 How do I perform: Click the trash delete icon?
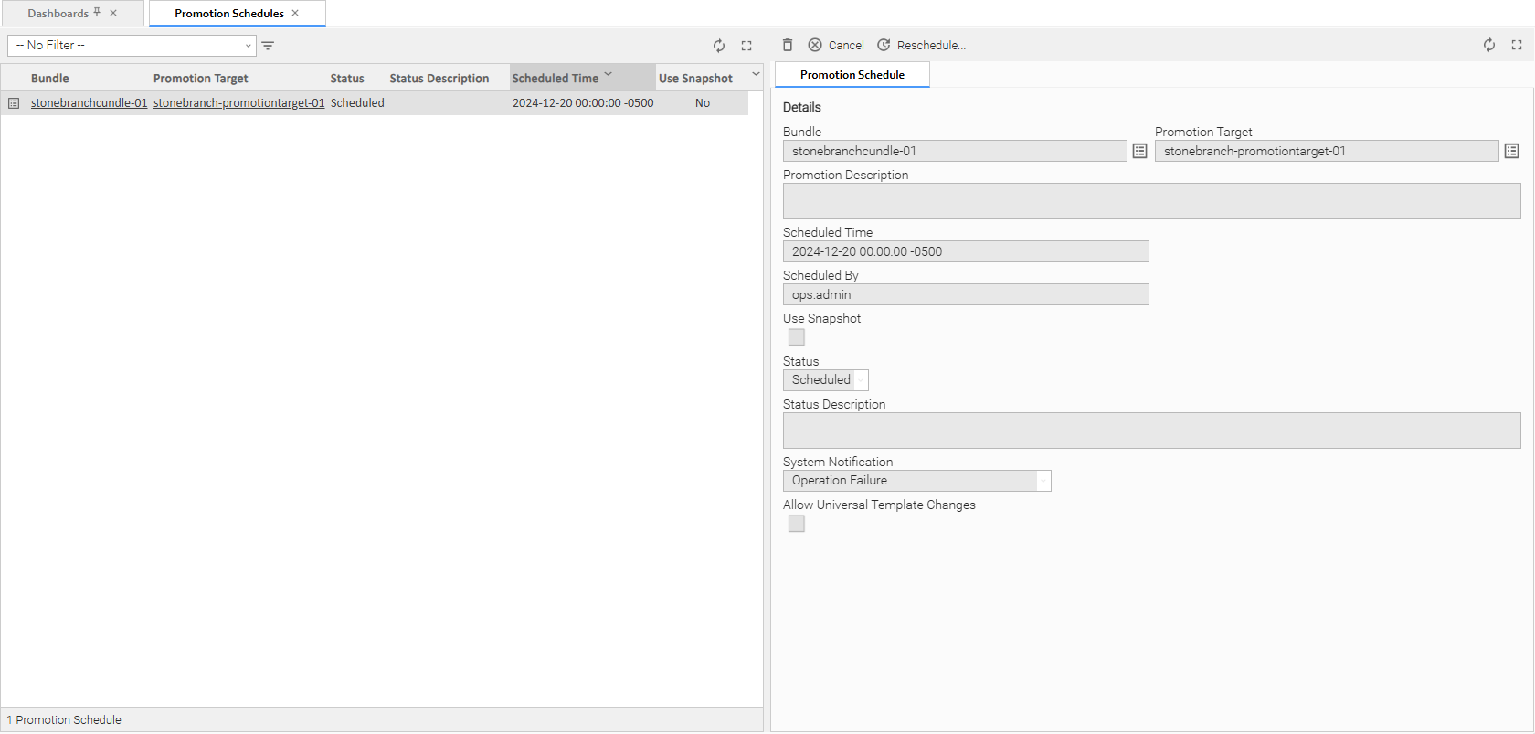788,45
